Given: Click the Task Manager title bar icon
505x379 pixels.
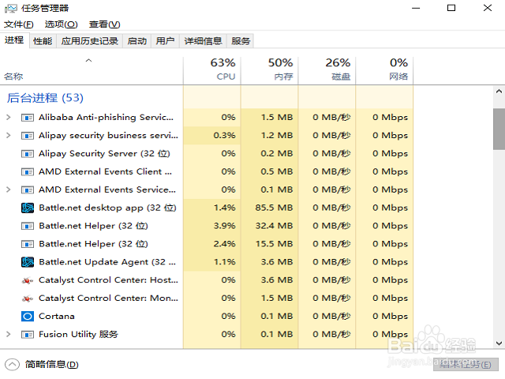Looking at the screenshot, I should pos(9,8).
